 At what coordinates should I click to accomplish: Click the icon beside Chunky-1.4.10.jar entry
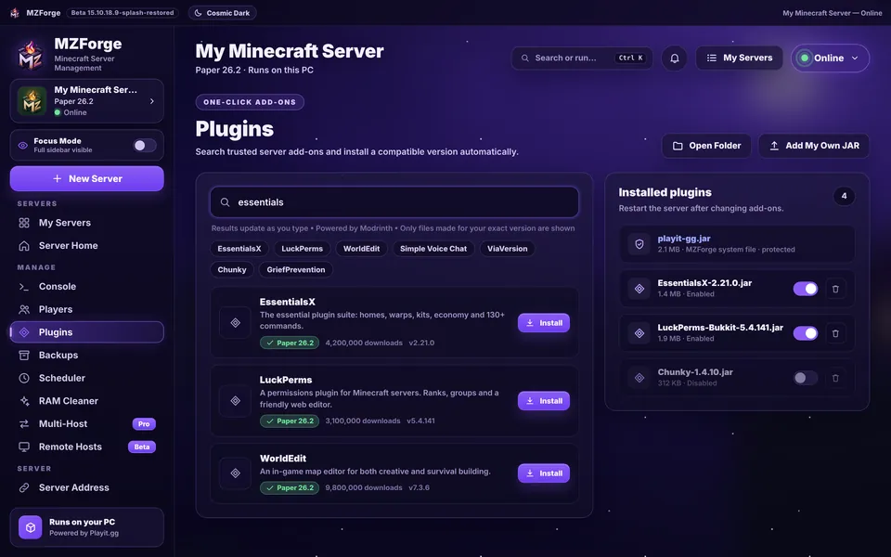click(x=639, y=378)
